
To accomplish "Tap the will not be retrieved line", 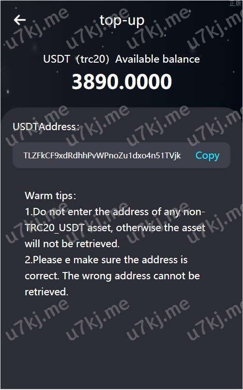I will pyautogui.click(x=72, y=244).
